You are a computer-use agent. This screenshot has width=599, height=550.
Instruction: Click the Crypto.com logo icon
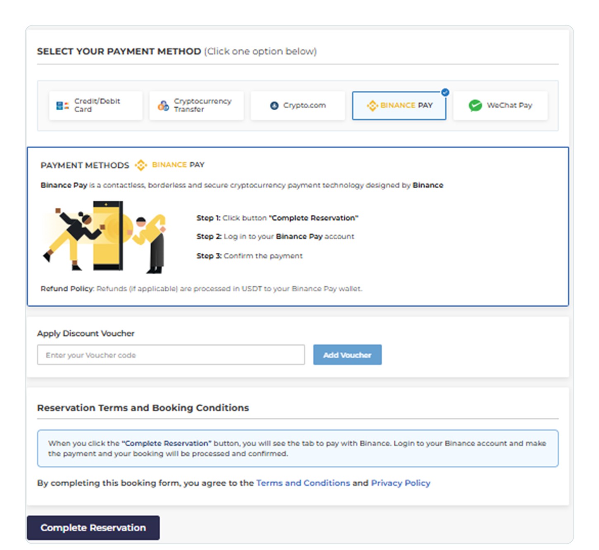pos(274,106)
